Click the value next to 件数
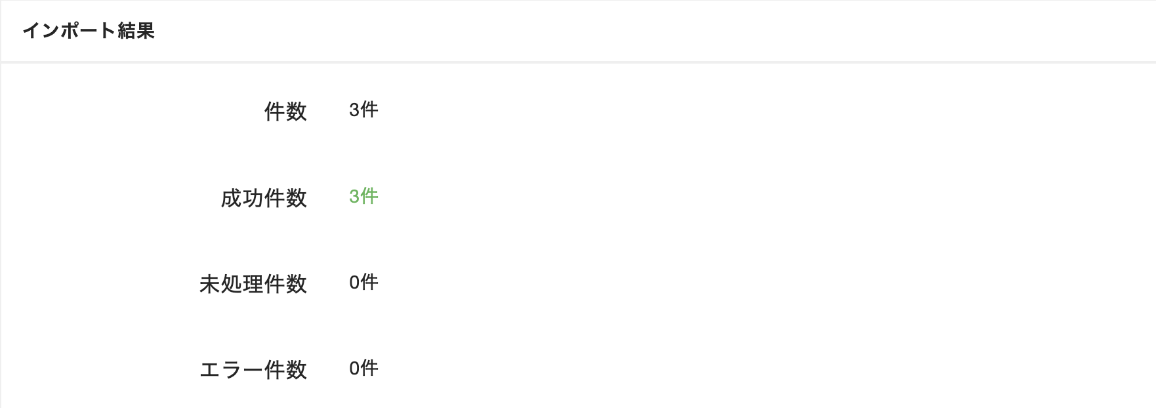This screenshot has height=408, width=1156. (x=363, y=110)
